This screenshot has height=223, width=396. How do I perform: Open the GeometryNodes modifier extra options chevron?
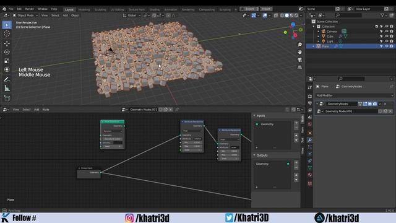pyautogui.click(x=380, y=104)
